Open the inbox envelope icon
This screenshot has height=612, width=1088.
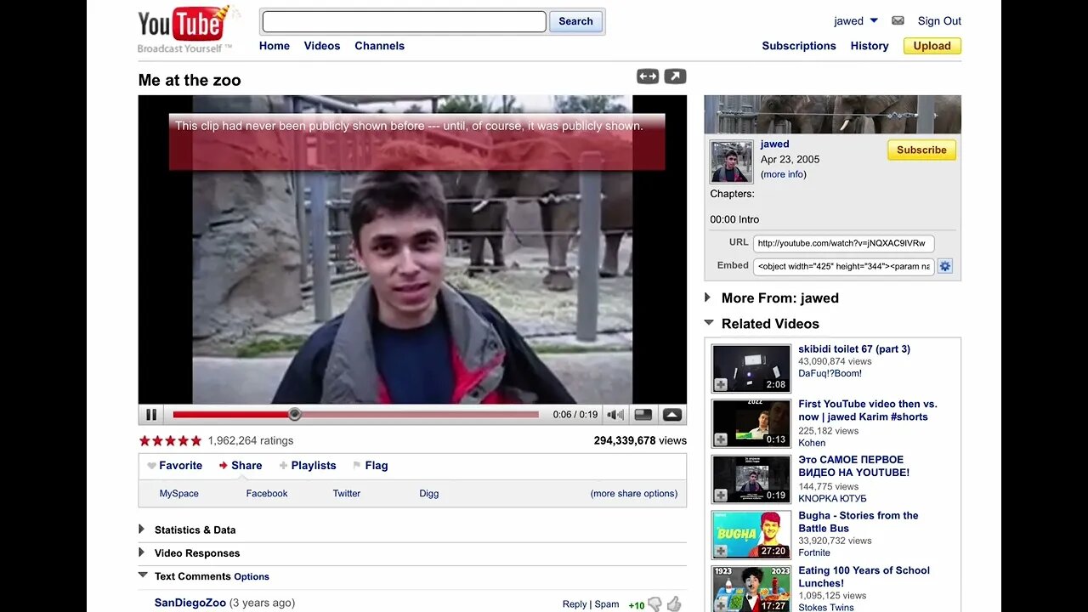[898, 20]
